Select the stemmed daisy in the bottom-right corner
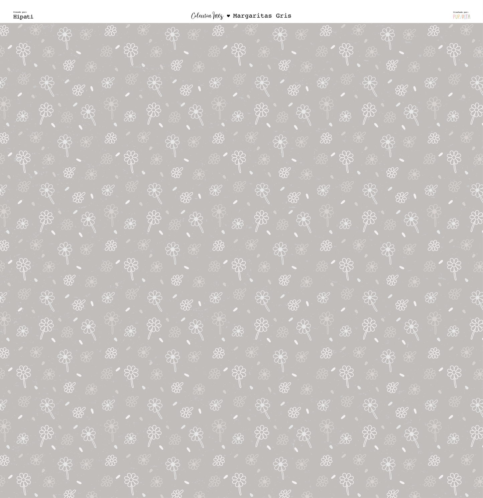The image size is (483, 498). tap(454, 481)
